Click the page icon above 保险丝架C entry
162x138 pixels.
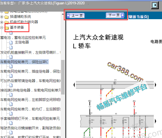11,57
